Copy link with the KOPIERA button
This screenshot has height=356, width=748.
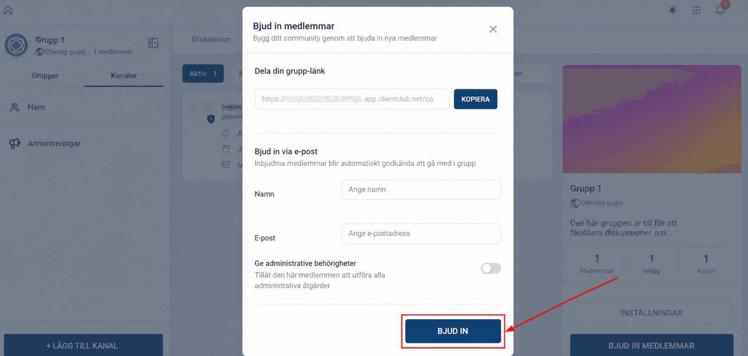pos(475,99)
